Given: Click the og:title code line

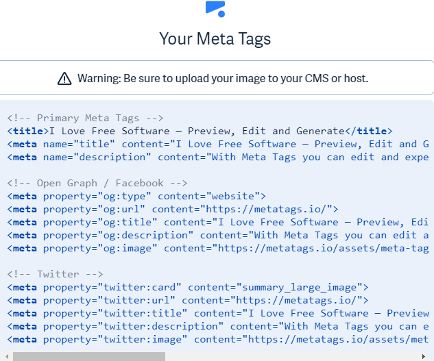Looking at the screenshot, I should point(219,222).
